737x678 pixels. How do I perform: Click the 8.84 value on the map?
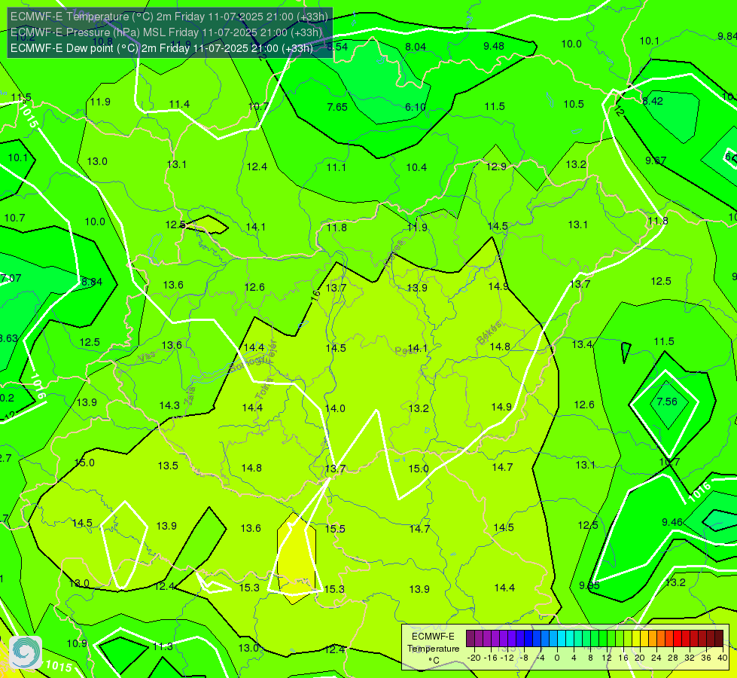coord(92,282)
